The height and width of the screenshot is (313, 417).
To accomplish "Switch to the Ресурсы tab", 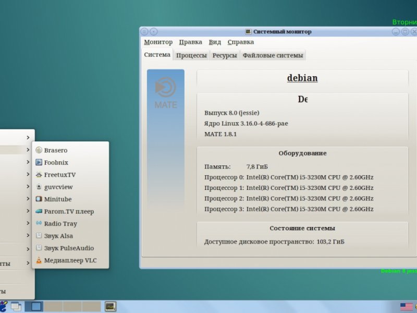I will click(225, 55).
